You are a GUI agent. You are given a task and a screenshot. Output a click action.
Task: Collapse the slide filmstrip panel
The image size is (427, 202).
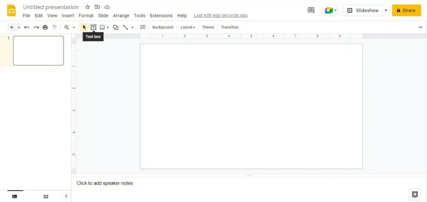click(x=66, y=196)
